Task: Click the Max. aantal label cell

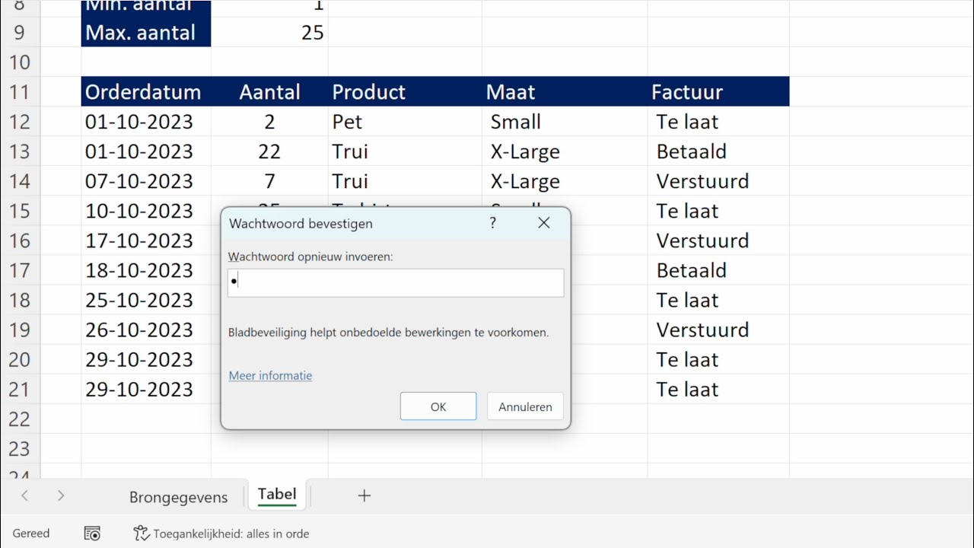Action: 146,33
